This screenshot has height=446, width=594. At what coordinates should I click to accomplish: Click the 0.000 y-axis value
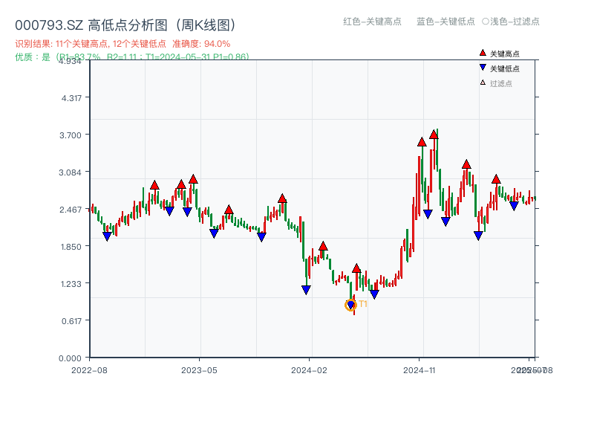coord(70,358)
